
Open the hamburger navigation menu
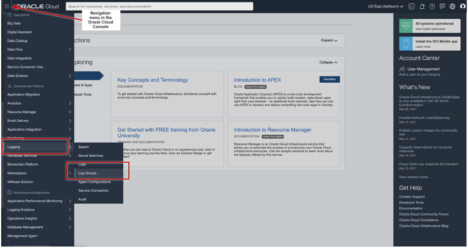click(7, 6)
